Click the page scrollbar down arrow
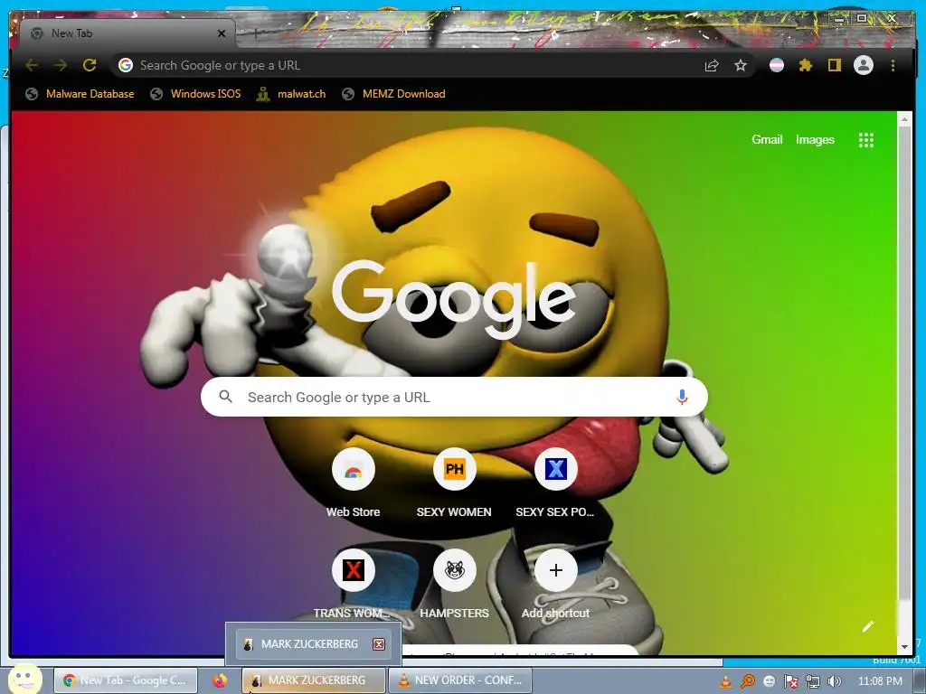Image resolution: width=926 pixels, height=694 pixels. 904,647
